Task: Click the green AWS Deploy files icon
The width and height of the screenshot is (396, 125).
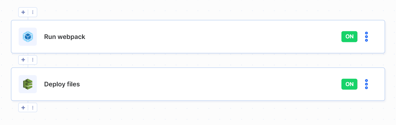Action: 28,84
